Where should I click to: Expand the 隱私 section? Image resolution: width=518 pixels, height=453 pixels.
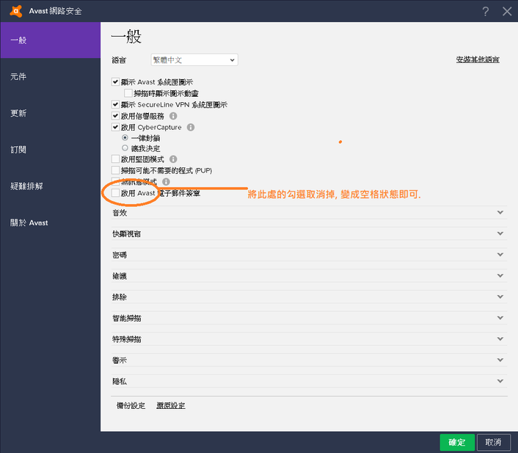[x=309, y=381]
